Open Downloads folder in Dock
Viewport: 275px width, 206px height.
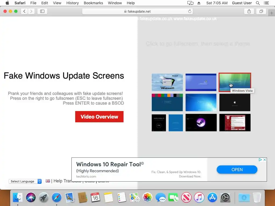(x=244, y=197)
